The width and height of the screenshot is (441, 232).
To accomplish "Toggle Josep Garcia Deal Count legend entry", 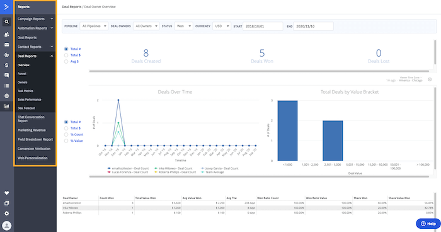I will (x=220, y=168).
